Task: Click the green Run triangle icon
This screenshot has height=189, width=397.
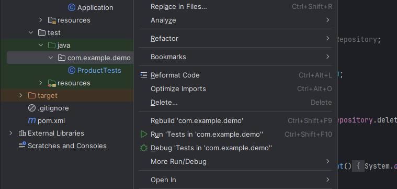Action: 144,134
